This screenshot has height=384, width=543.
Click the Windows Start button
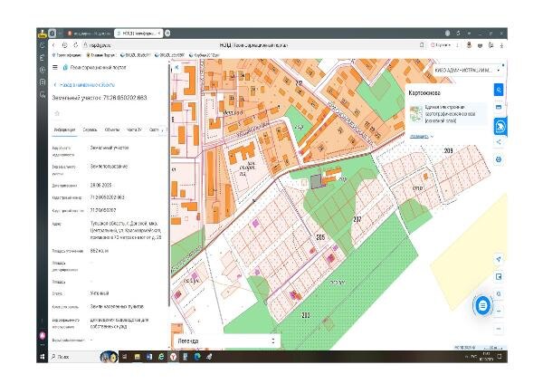coord(43,356)
